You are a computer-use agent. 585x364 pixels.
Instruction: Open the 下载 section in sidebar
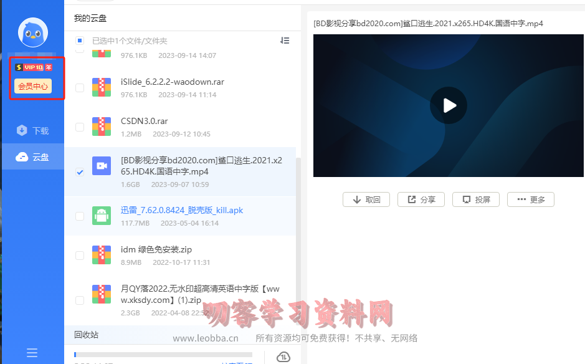(x=33, y=131)
